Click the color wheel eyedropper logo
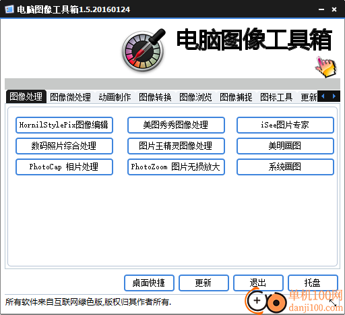The image size is (345, 315). pyautogui.click(x=144, y=51)
